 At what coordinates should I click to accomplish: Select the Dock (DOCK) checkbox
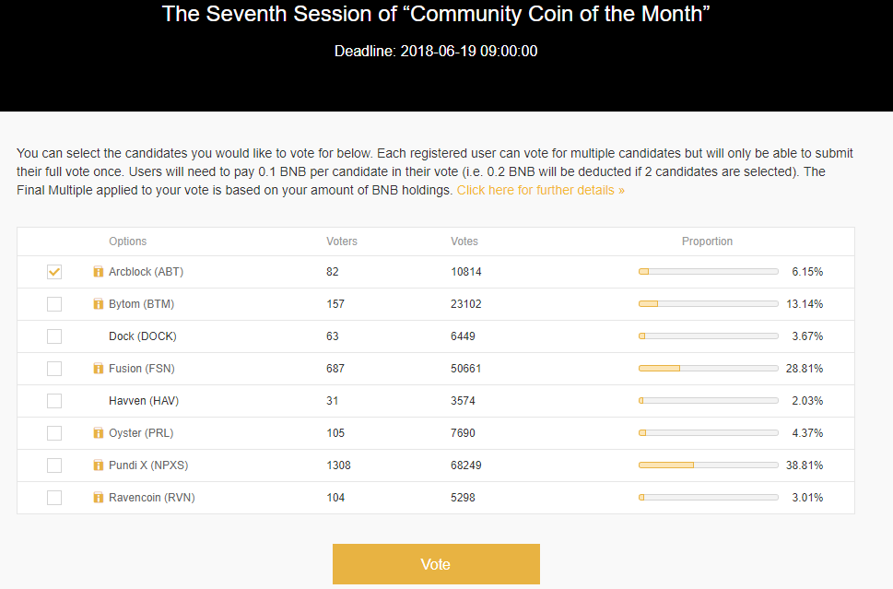(x=54, y=336)
